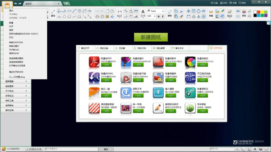Select the array grid tool icon
Viewport: 271px width, 152px height.
click(x=204, y=17)
